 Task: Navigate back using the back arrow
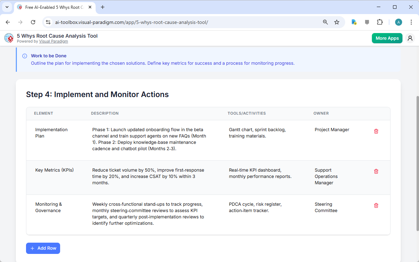pyautogui.click(x=8, y=22)
